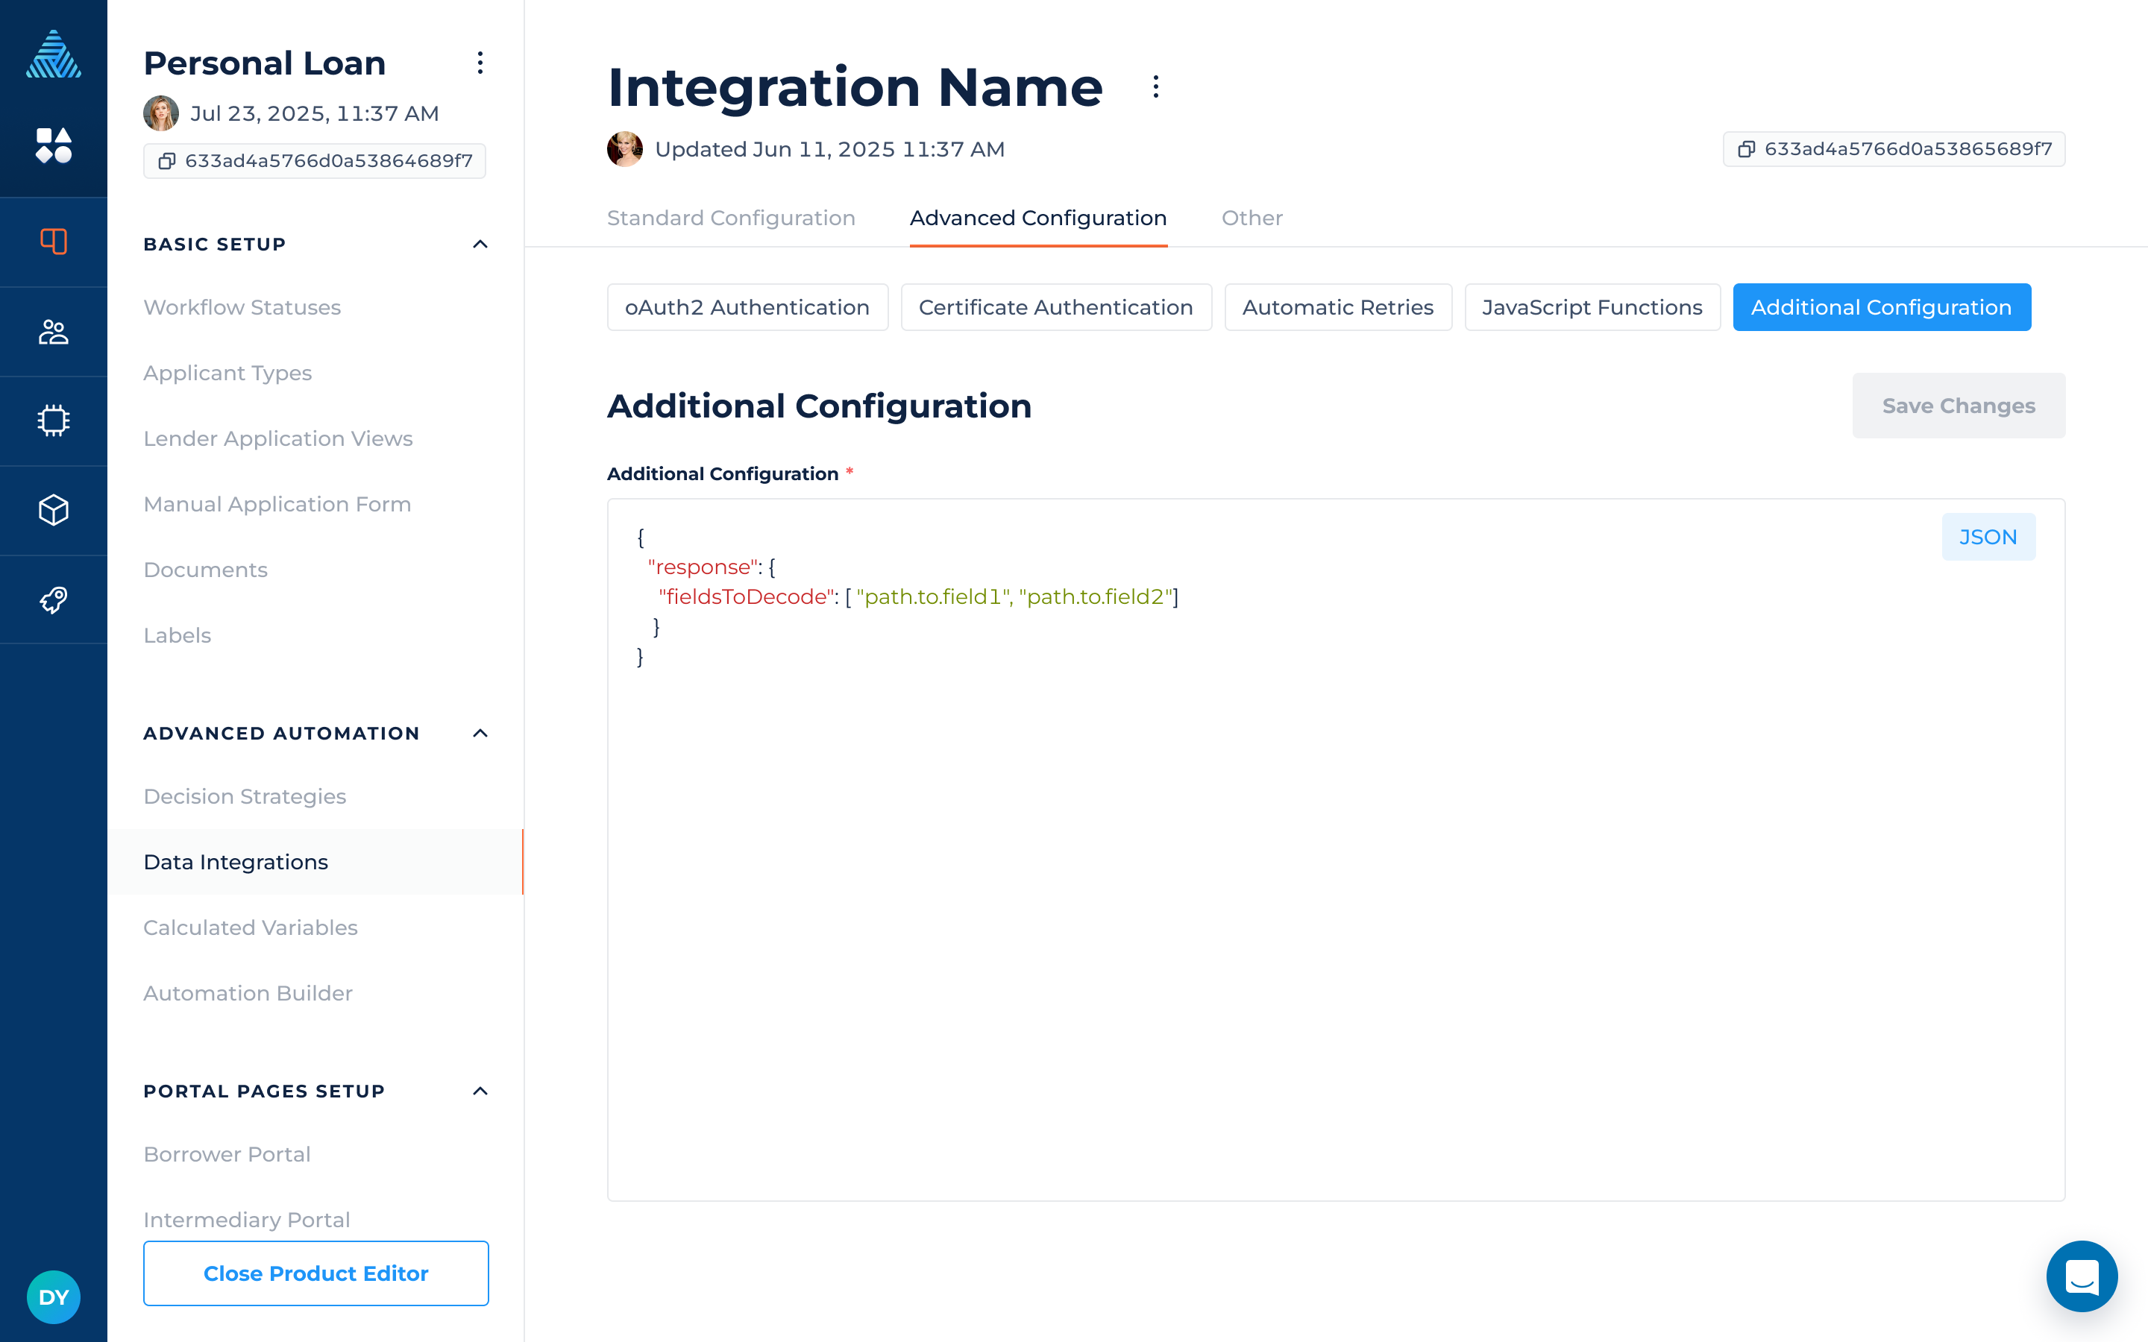
Task: Open the people/applicants icon in left rail
Action: [53, 332]
